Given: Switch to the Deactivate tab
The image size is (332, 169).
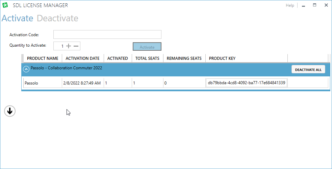Looking at the screenshot, I should click(x=58, y=18).
